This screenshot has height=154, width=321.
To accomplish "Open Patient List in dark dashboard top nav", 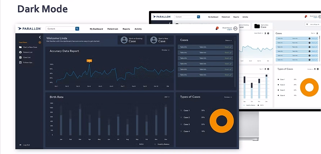I will click(113, 29).
